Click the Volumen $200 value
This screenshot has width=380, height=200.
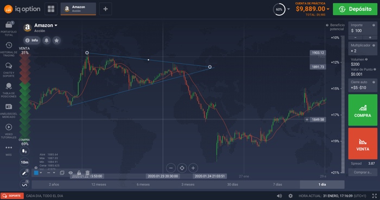tap(355, 64)
